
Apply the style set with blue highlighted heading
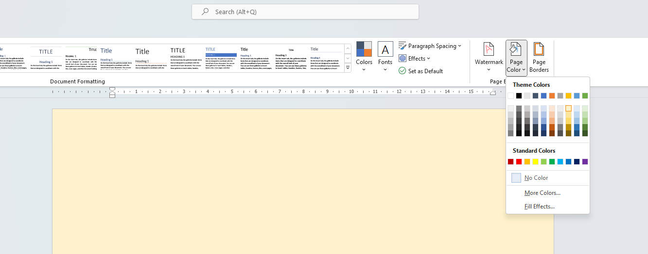coord(221,58)
